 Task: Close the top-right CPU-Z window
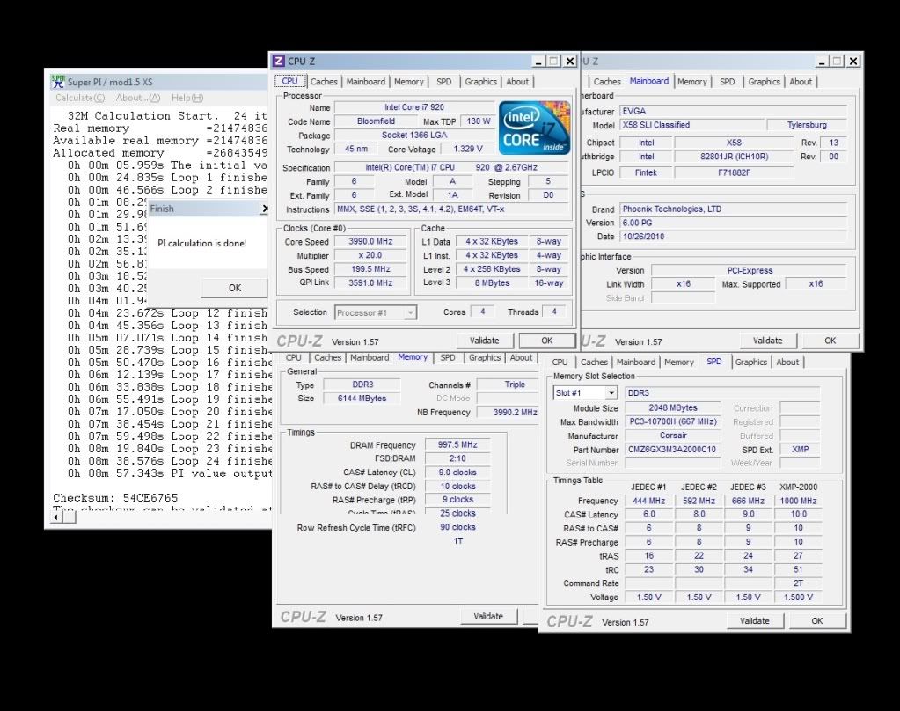tap(853, 61)
